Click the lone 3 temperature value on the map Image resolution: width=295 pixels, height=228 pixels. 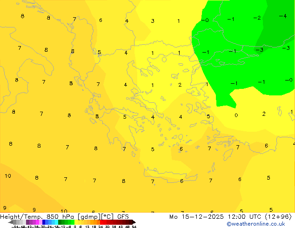[x=153, y=21]
